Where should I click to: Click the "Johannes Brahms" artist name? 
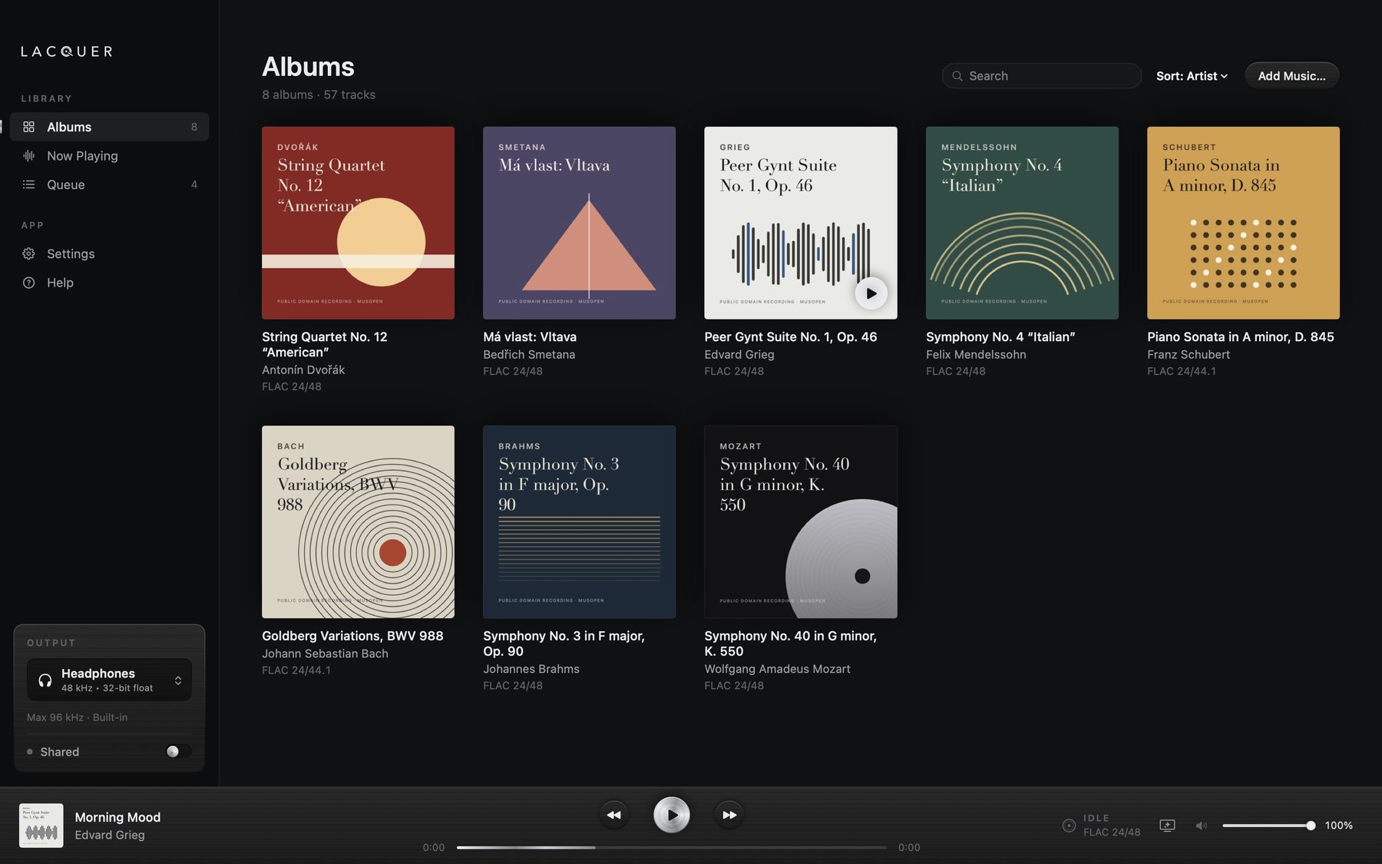(x=531, y=669)
